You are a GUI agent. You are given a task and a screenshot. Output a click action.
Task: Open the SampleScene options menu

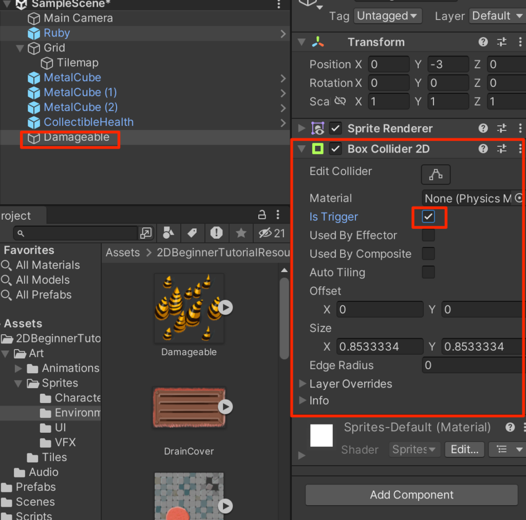click(278, 4)
